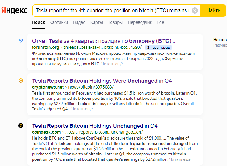
Task: Click inside the search input field
Action: (113, 11)
